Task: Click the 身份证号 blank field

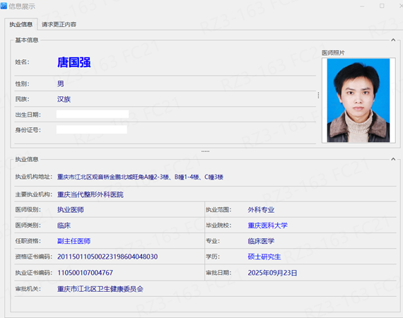Action: 92,129
